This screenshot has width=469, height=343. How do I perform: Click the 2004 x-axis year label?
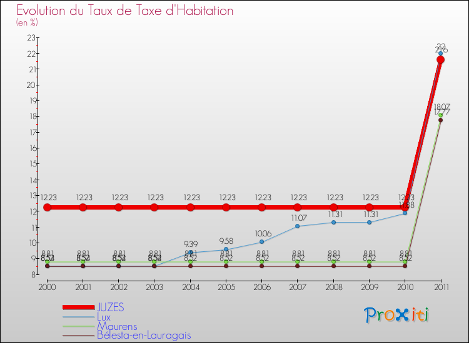[191, 287]
